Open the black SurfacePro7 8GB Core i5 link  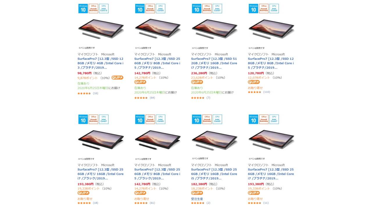point(157,174)
